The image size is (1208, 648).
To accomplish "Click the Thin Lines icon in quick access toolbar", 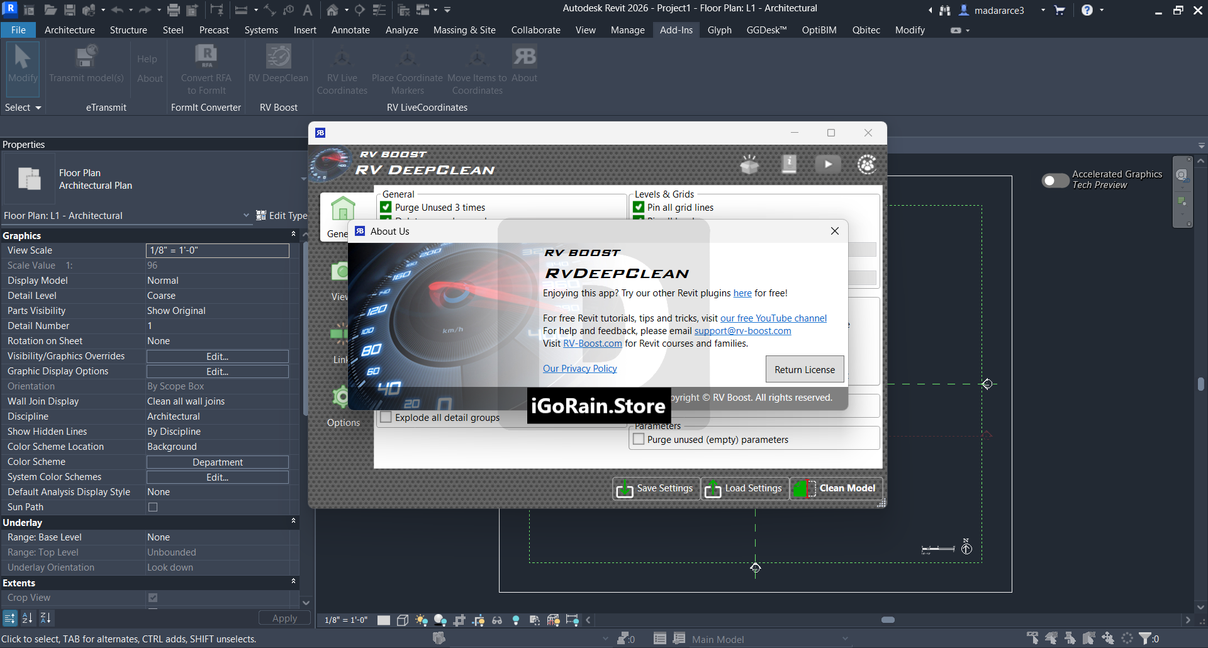I will (x=379, y=10).
